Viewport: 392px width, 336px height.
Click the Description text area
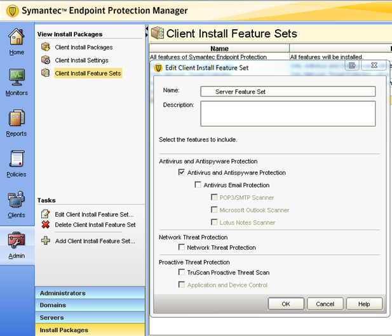[288, 113]
